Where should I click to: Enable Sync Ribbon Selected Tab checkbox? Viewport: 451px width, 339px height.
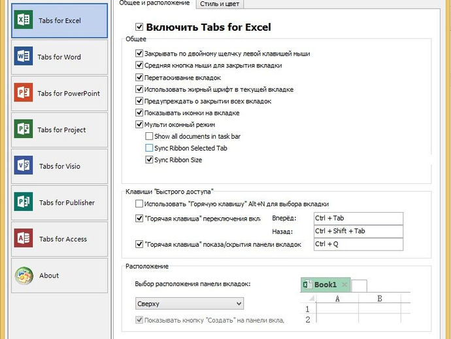coord(149,148)
